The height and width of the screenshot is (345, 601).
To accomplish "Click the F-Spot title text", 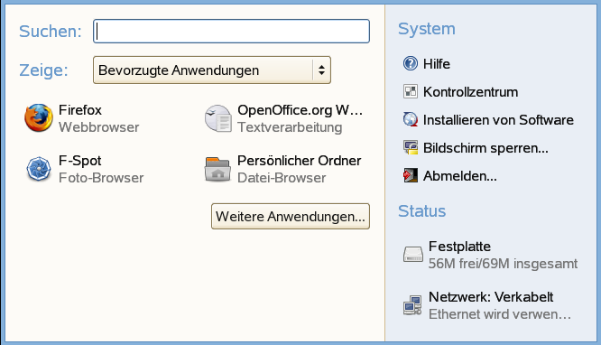I will point(79,161).
